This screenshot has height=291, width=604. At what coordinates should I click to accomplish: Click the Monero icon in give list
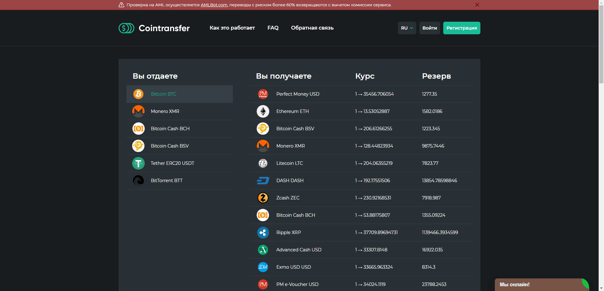coord(138,111)
